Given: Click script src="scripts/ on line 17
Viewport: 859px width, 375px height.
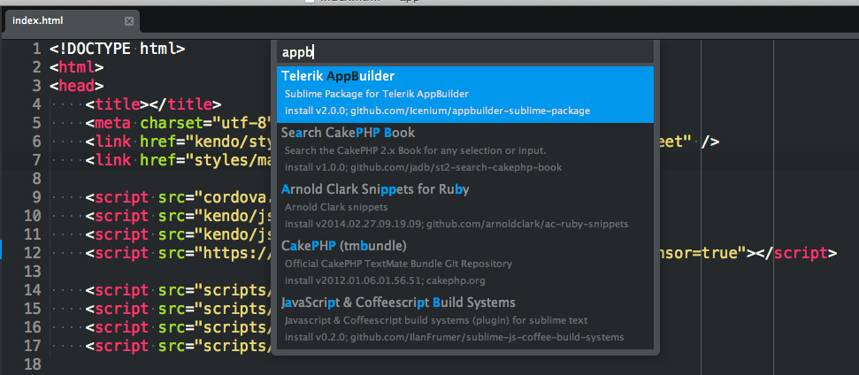Looking at the screenshot, I should pyautogui.click(x=179, y=346).
